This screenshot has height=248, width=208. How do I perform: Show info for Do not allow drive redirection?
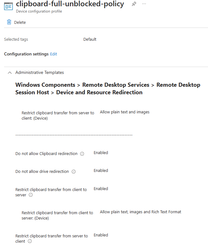[x=74, y=172]
